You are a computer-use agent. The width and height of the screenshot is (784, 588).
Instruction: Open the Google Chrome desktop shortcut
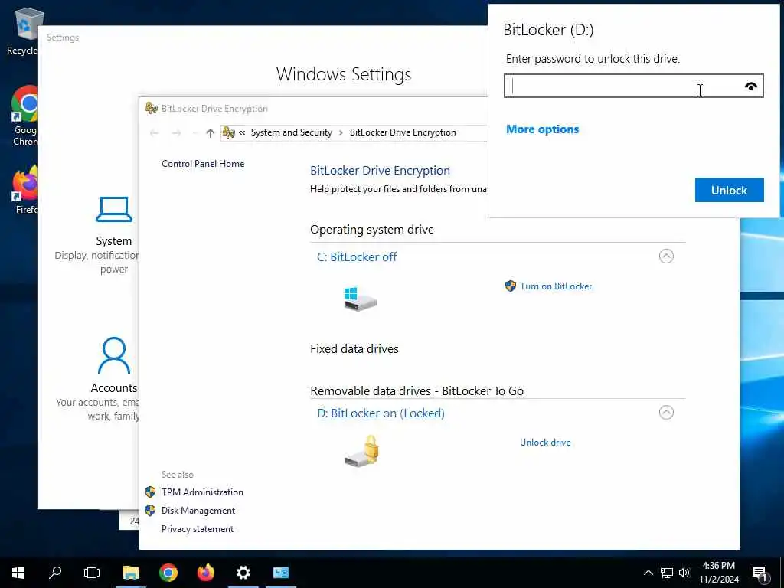25,116
